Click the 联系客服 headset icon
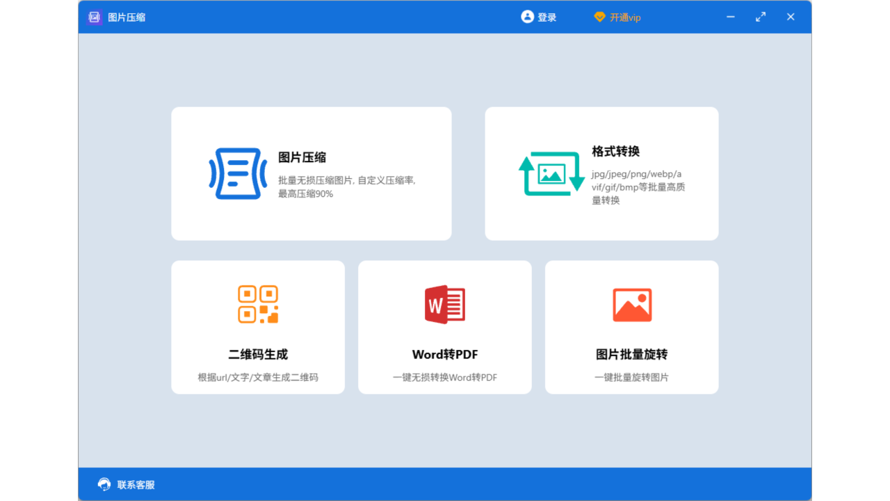Viewport: 890px width, 501px height. pos(103,484)
